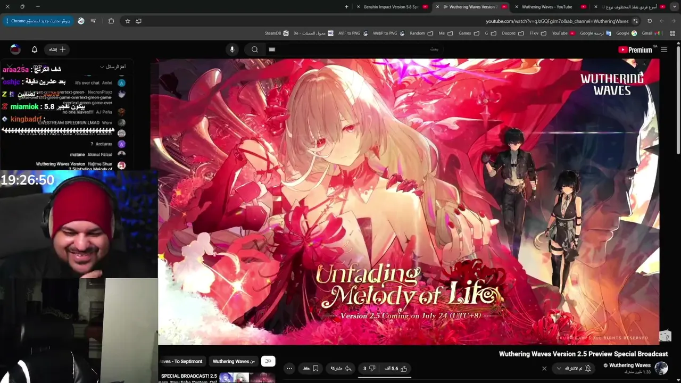This screenshot has width=681, height=383.
Task: Open the Chrome profile avatar
Action: (81, 21)
